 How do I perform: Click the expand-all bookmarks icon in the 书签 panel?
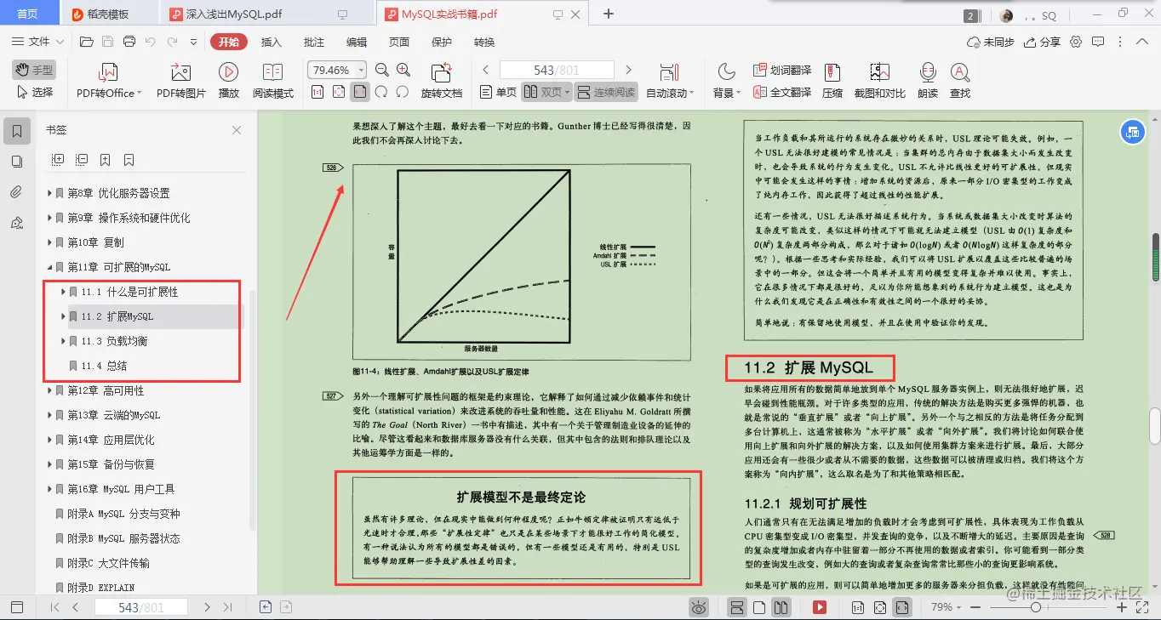coord(58,159)
